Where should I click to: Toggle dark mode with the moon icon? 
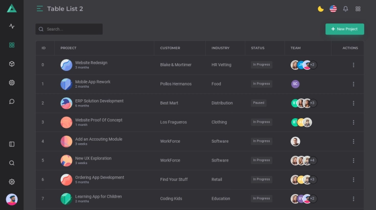point(321,9)
